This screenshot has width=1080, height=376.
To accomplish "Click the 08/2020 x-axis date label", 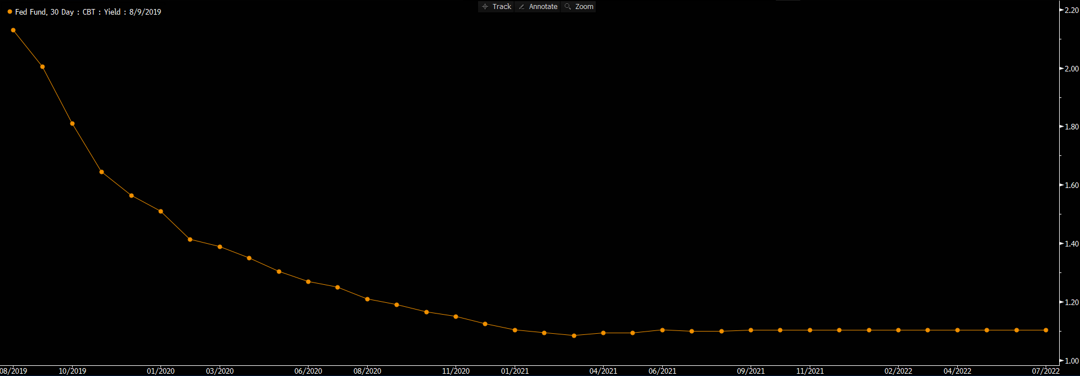I will (x=367, y=371).
